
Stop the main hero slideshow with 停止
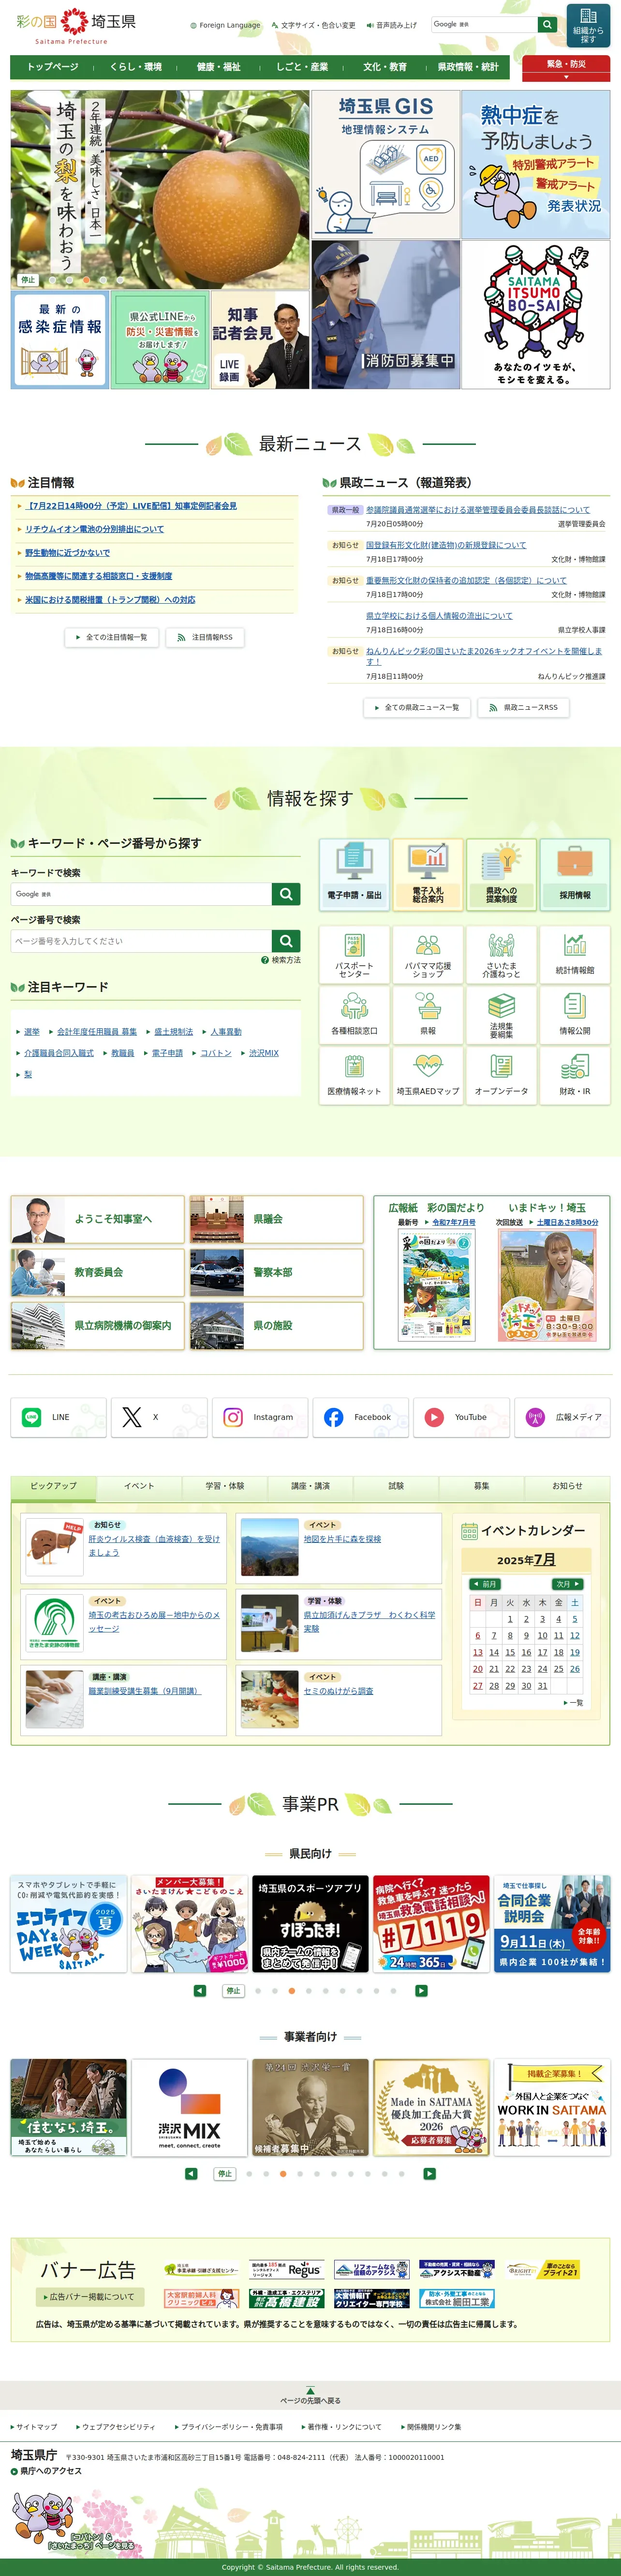pos(29,280)
